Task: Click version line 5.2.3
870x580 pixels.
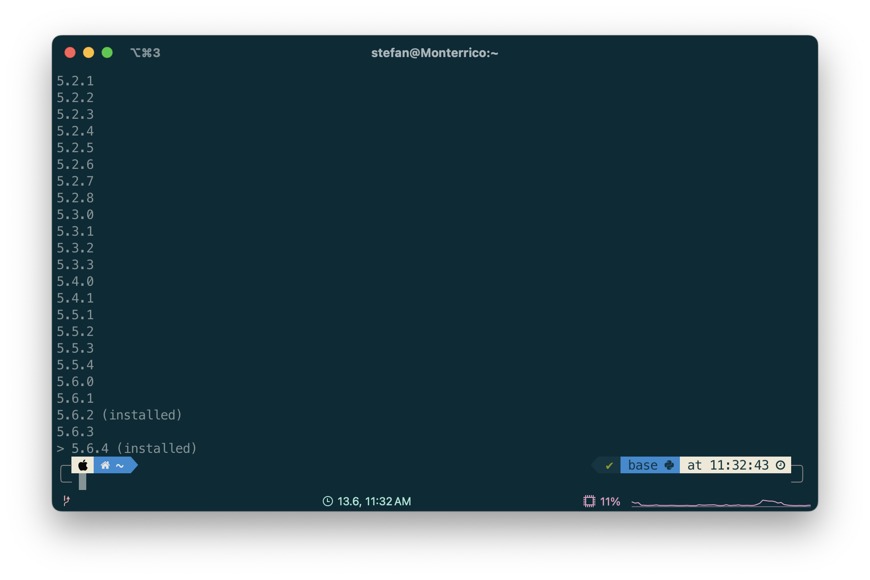Action: [75, 115]
